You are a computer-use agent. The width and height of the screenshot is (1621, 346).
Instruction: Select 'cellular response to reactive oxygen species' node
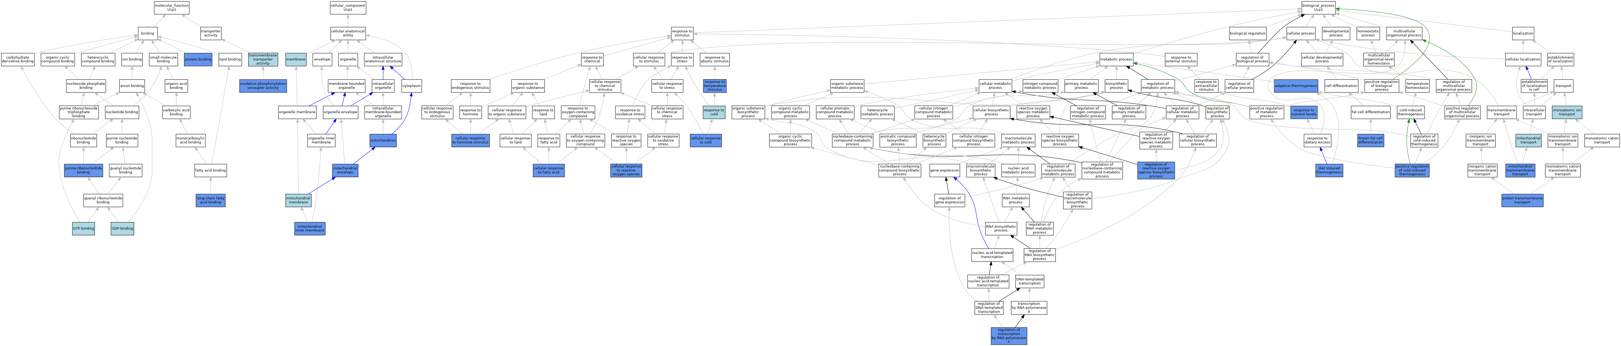(x=626, y=170)
